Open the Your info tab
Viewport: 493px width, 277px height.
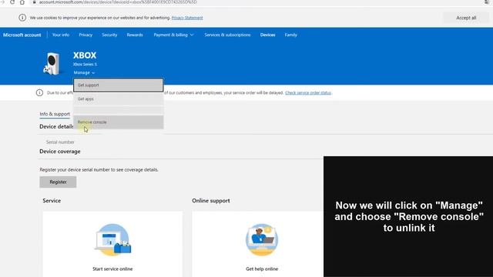click(x=61, y=35)
